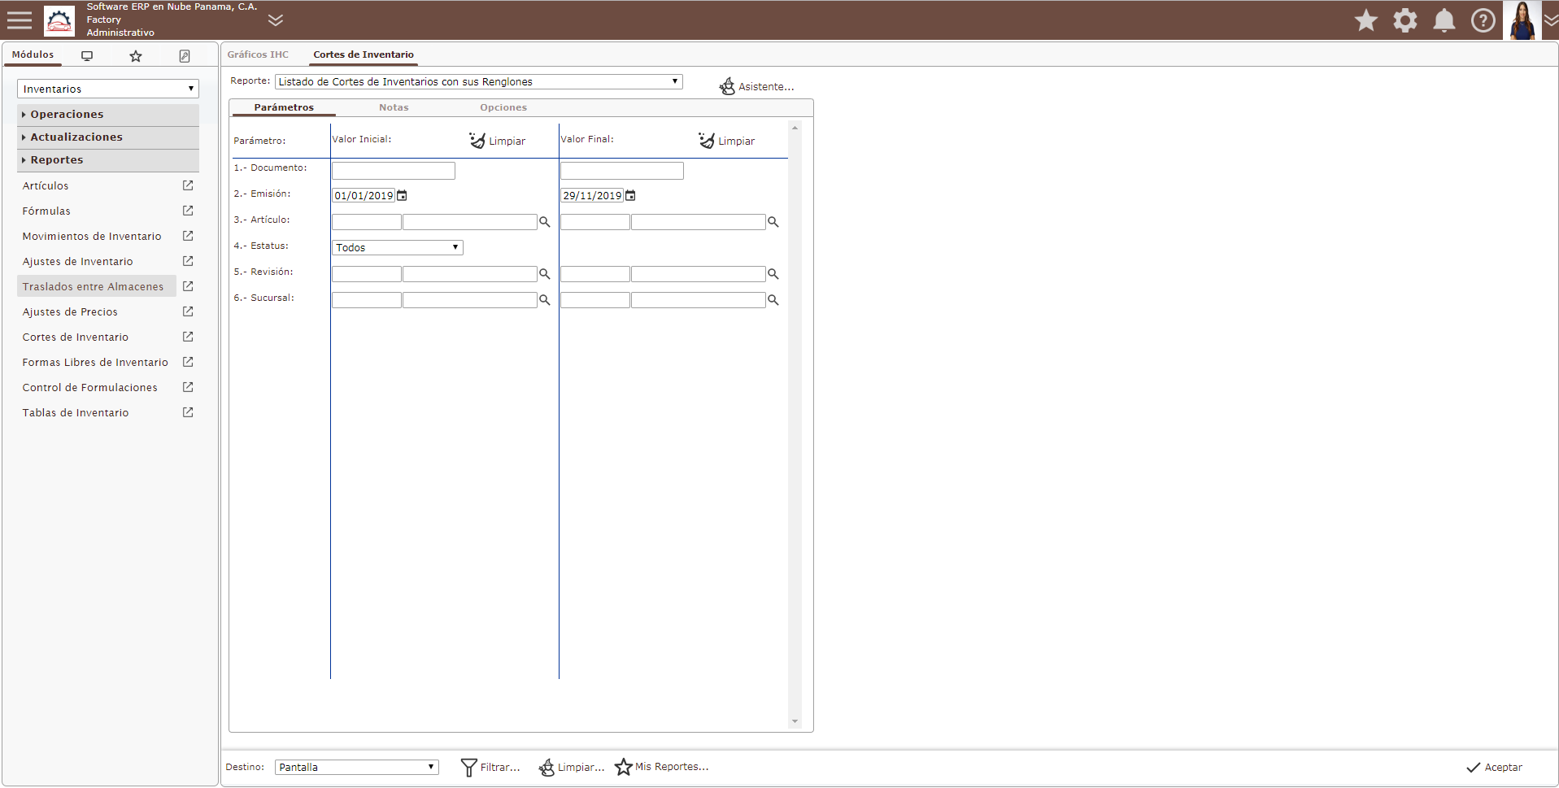Click parameters panel scrollbar down arrow

tap(795, 721)
